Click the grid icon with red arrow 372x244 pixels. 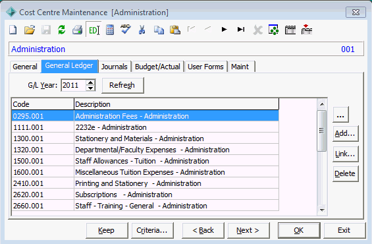[307, 30]
